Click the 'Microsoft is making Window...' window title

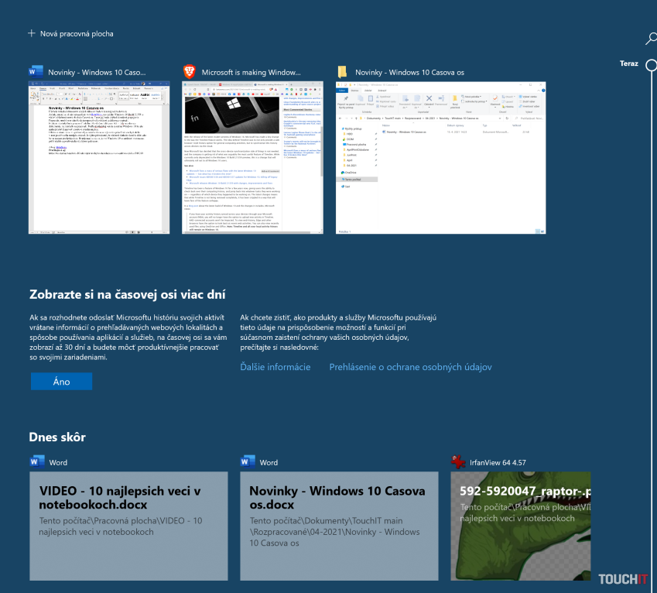pyautogui.click(x=251, y=72)
